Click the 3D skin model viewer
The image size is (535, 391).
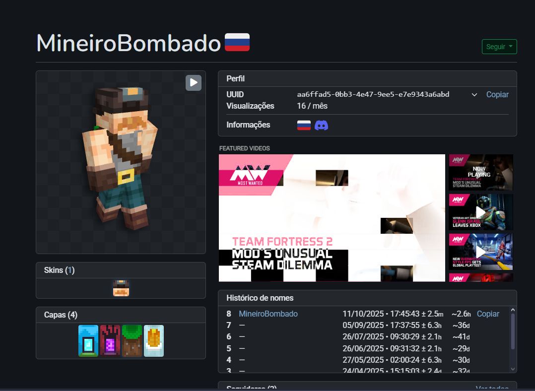(121, 162)
